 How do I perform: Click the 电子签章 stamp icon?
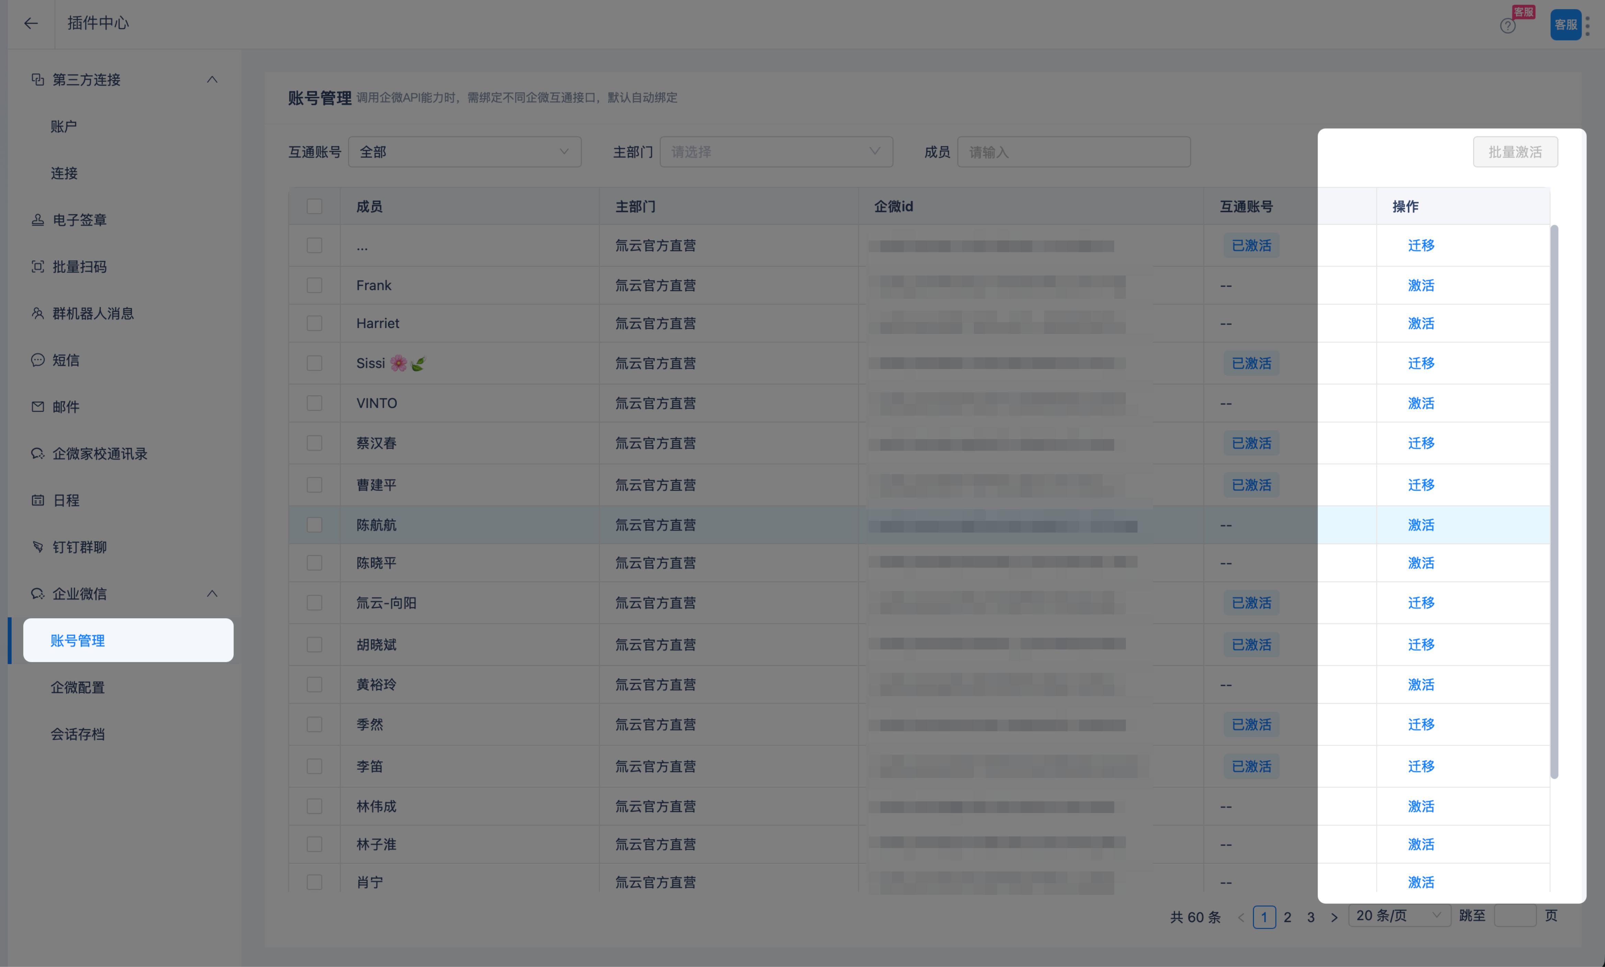click(38, 220)
